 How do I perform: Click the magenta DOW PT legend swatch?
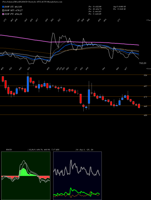(3, 14)
